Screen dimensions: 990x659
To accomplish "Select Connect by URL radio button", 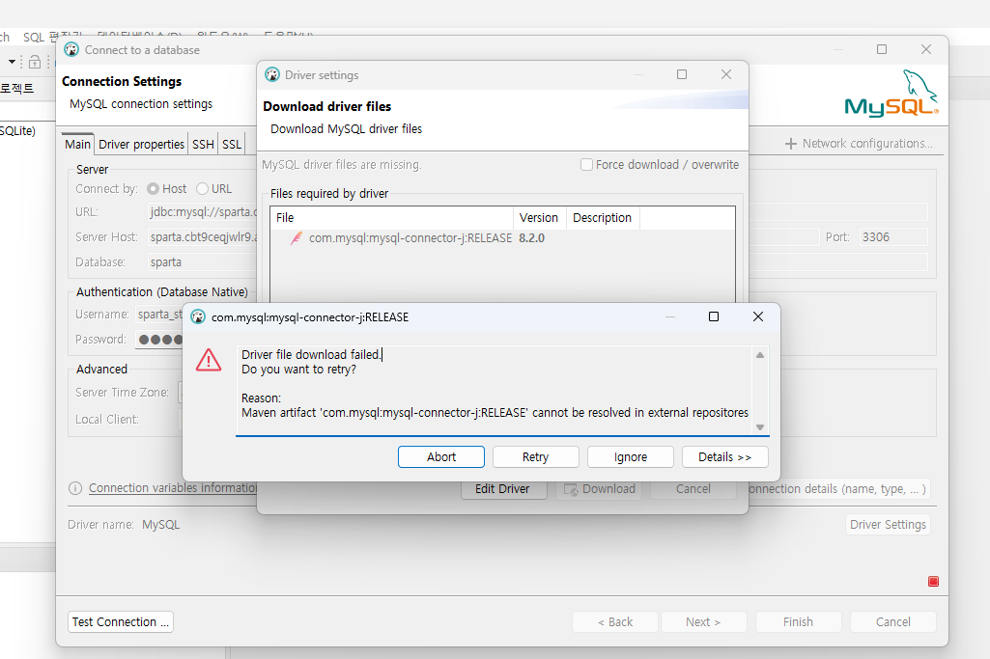I will click(202, 188).
